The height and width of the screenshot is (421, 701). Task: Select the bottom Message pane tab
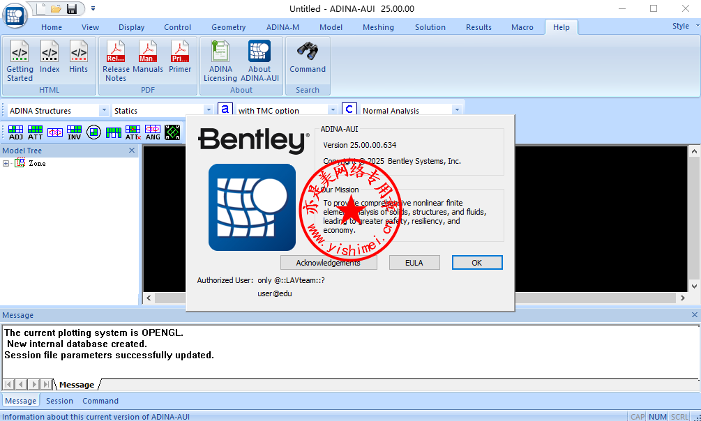(20, 401)
